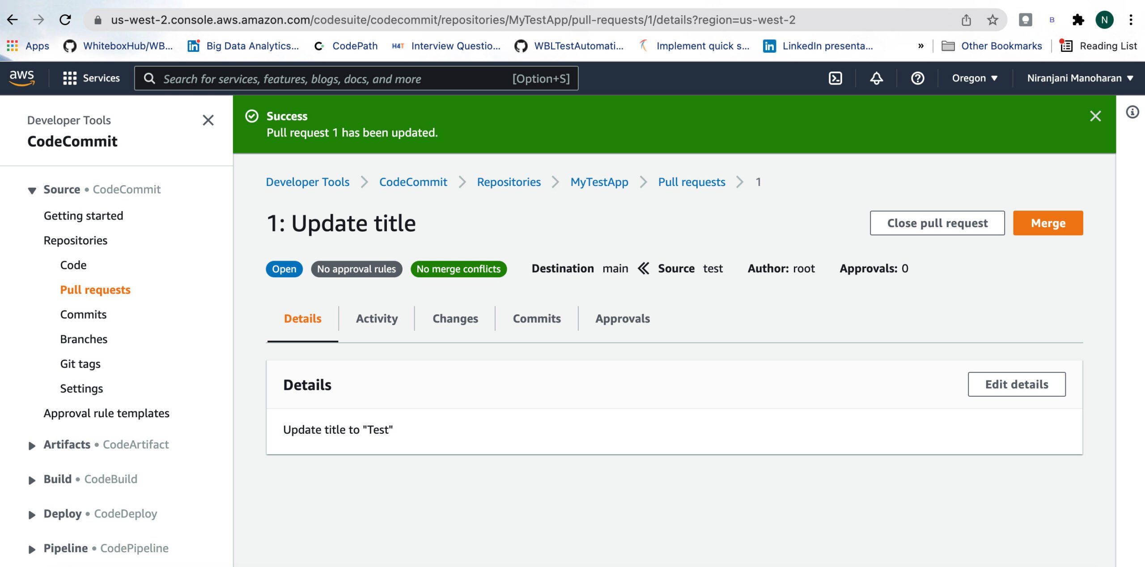This screenshot has height=567, width=1145.
Task: Open Git tags in sidebar
Action: (x=80, y=364)
